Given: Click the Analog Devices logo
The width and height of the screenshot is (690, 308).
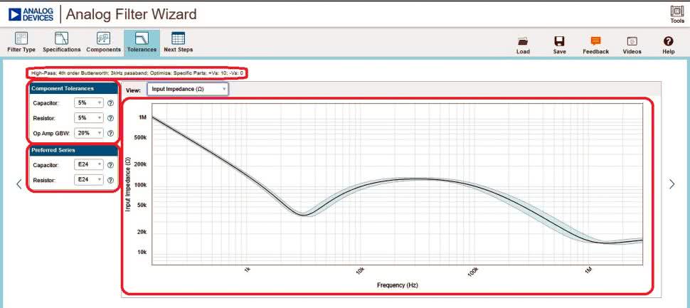Looking at the screenshot, I should tap(31, 14).
